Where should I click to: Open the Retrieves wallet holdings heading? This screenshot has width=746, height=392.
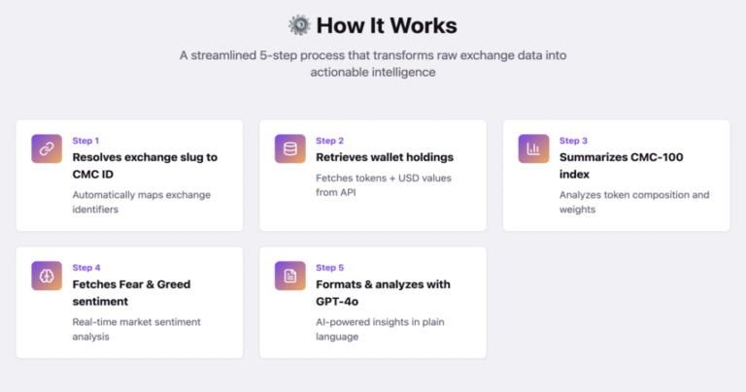click(x=385, y=157)
